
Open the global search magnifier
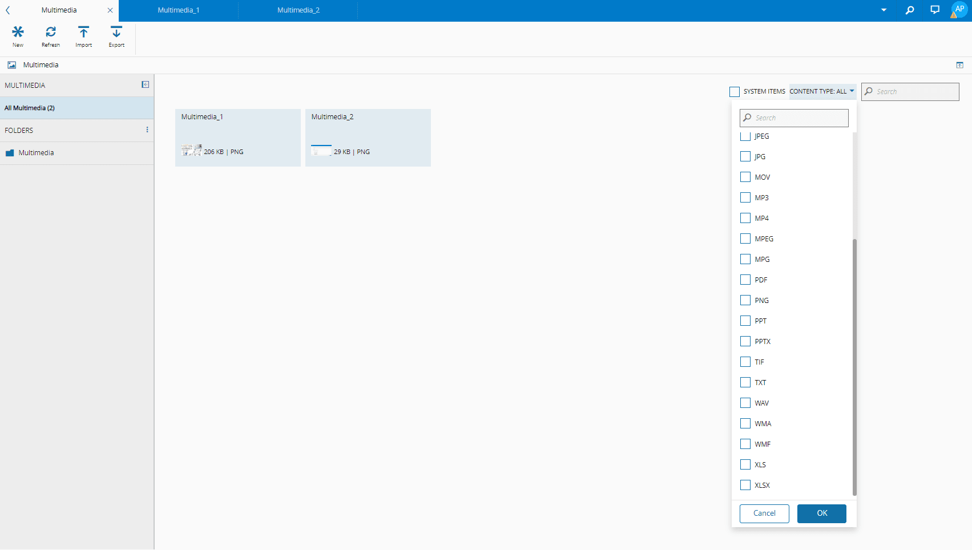point(910,10)
